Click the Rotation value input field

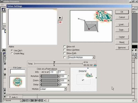tap(63, 76)
